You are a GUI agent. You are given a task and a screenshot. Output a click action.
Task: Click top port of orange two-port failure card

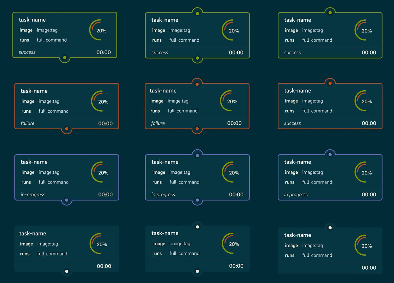click(197, 84)
